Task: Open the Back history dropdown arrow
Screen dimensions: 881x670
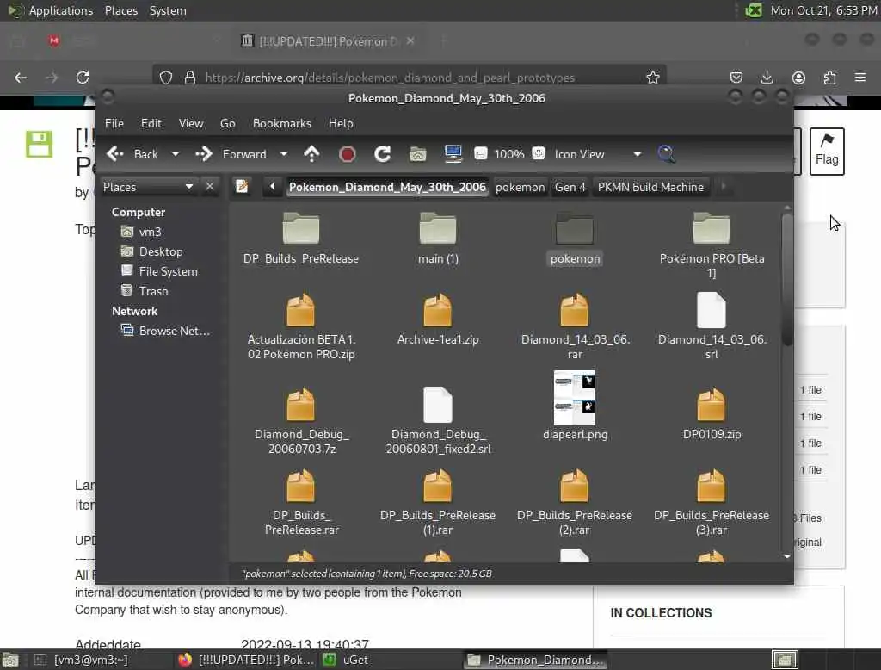Action: click(176, 154)
